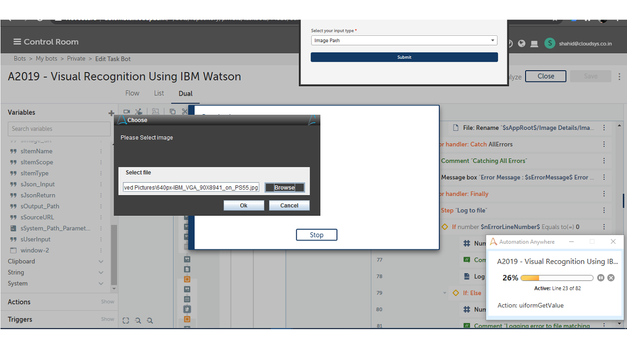Select the sJsonReturn variable
The image size is (627, 353).
coord(38,196)
